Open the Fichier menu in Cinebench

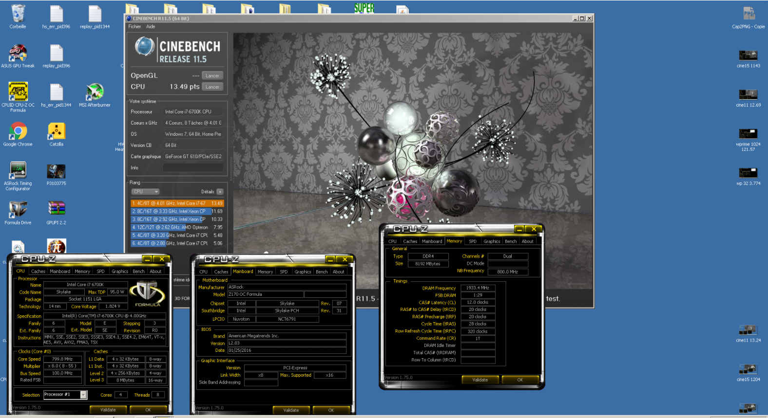click(x=134, y=26)
